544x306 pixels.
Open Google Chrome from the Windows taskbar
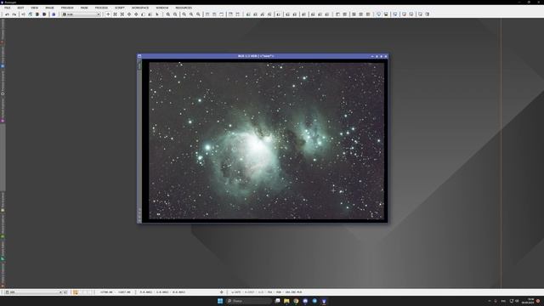296,301
